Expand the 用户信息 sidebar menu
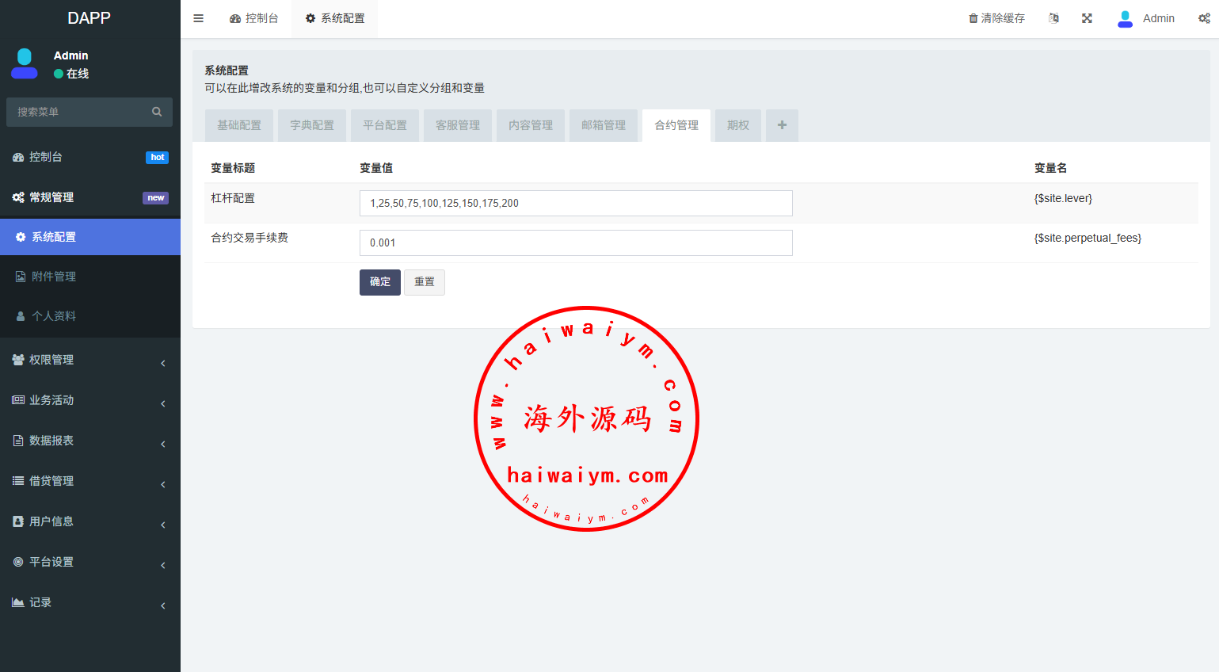Image resolution: width=1219 pixels, height=672 pixels. click(90, 521)
